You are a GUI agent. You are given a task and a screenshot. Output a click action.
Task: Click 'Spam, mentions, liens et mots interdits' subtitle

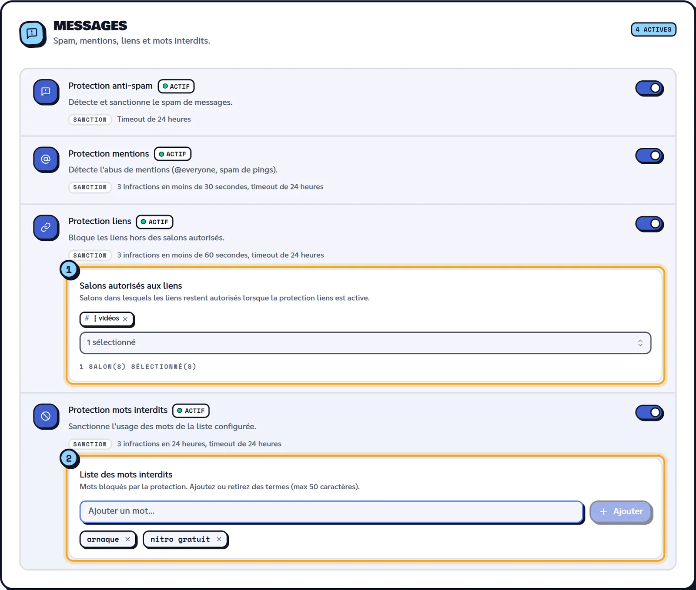(132, 41)
